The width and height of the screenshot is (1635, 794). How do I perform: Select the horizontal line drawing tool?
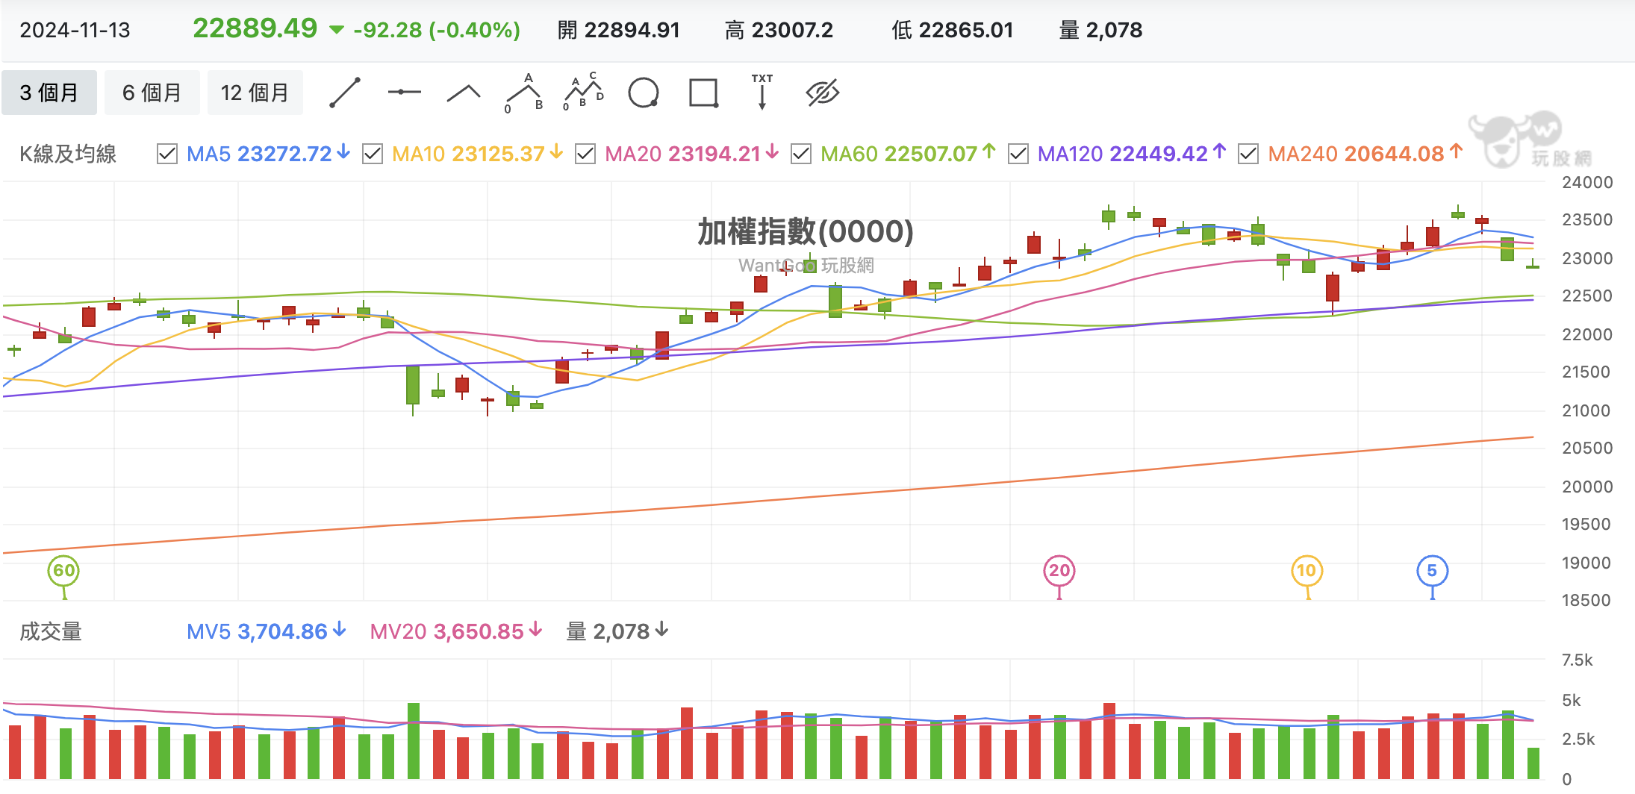click(x=404, y=93)
